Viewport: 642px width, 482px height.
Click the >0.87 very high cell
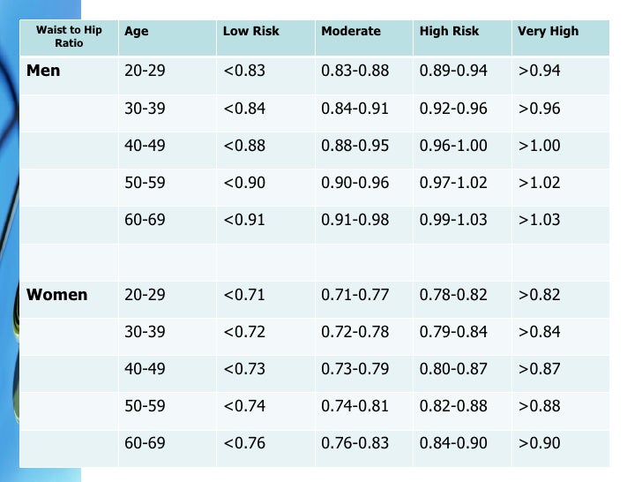point(539,369)
